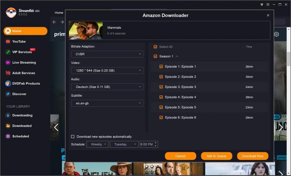Click the 8:00 PM time field
This screenshot has height=176, width=291.
(x=147, y=144)
